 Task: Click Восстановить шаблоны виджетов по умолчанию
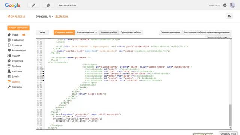point(207,33)
